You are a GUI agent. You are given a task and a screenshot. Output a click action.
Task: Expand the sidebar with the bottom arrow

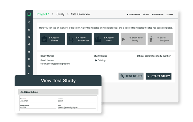(29, 73)
